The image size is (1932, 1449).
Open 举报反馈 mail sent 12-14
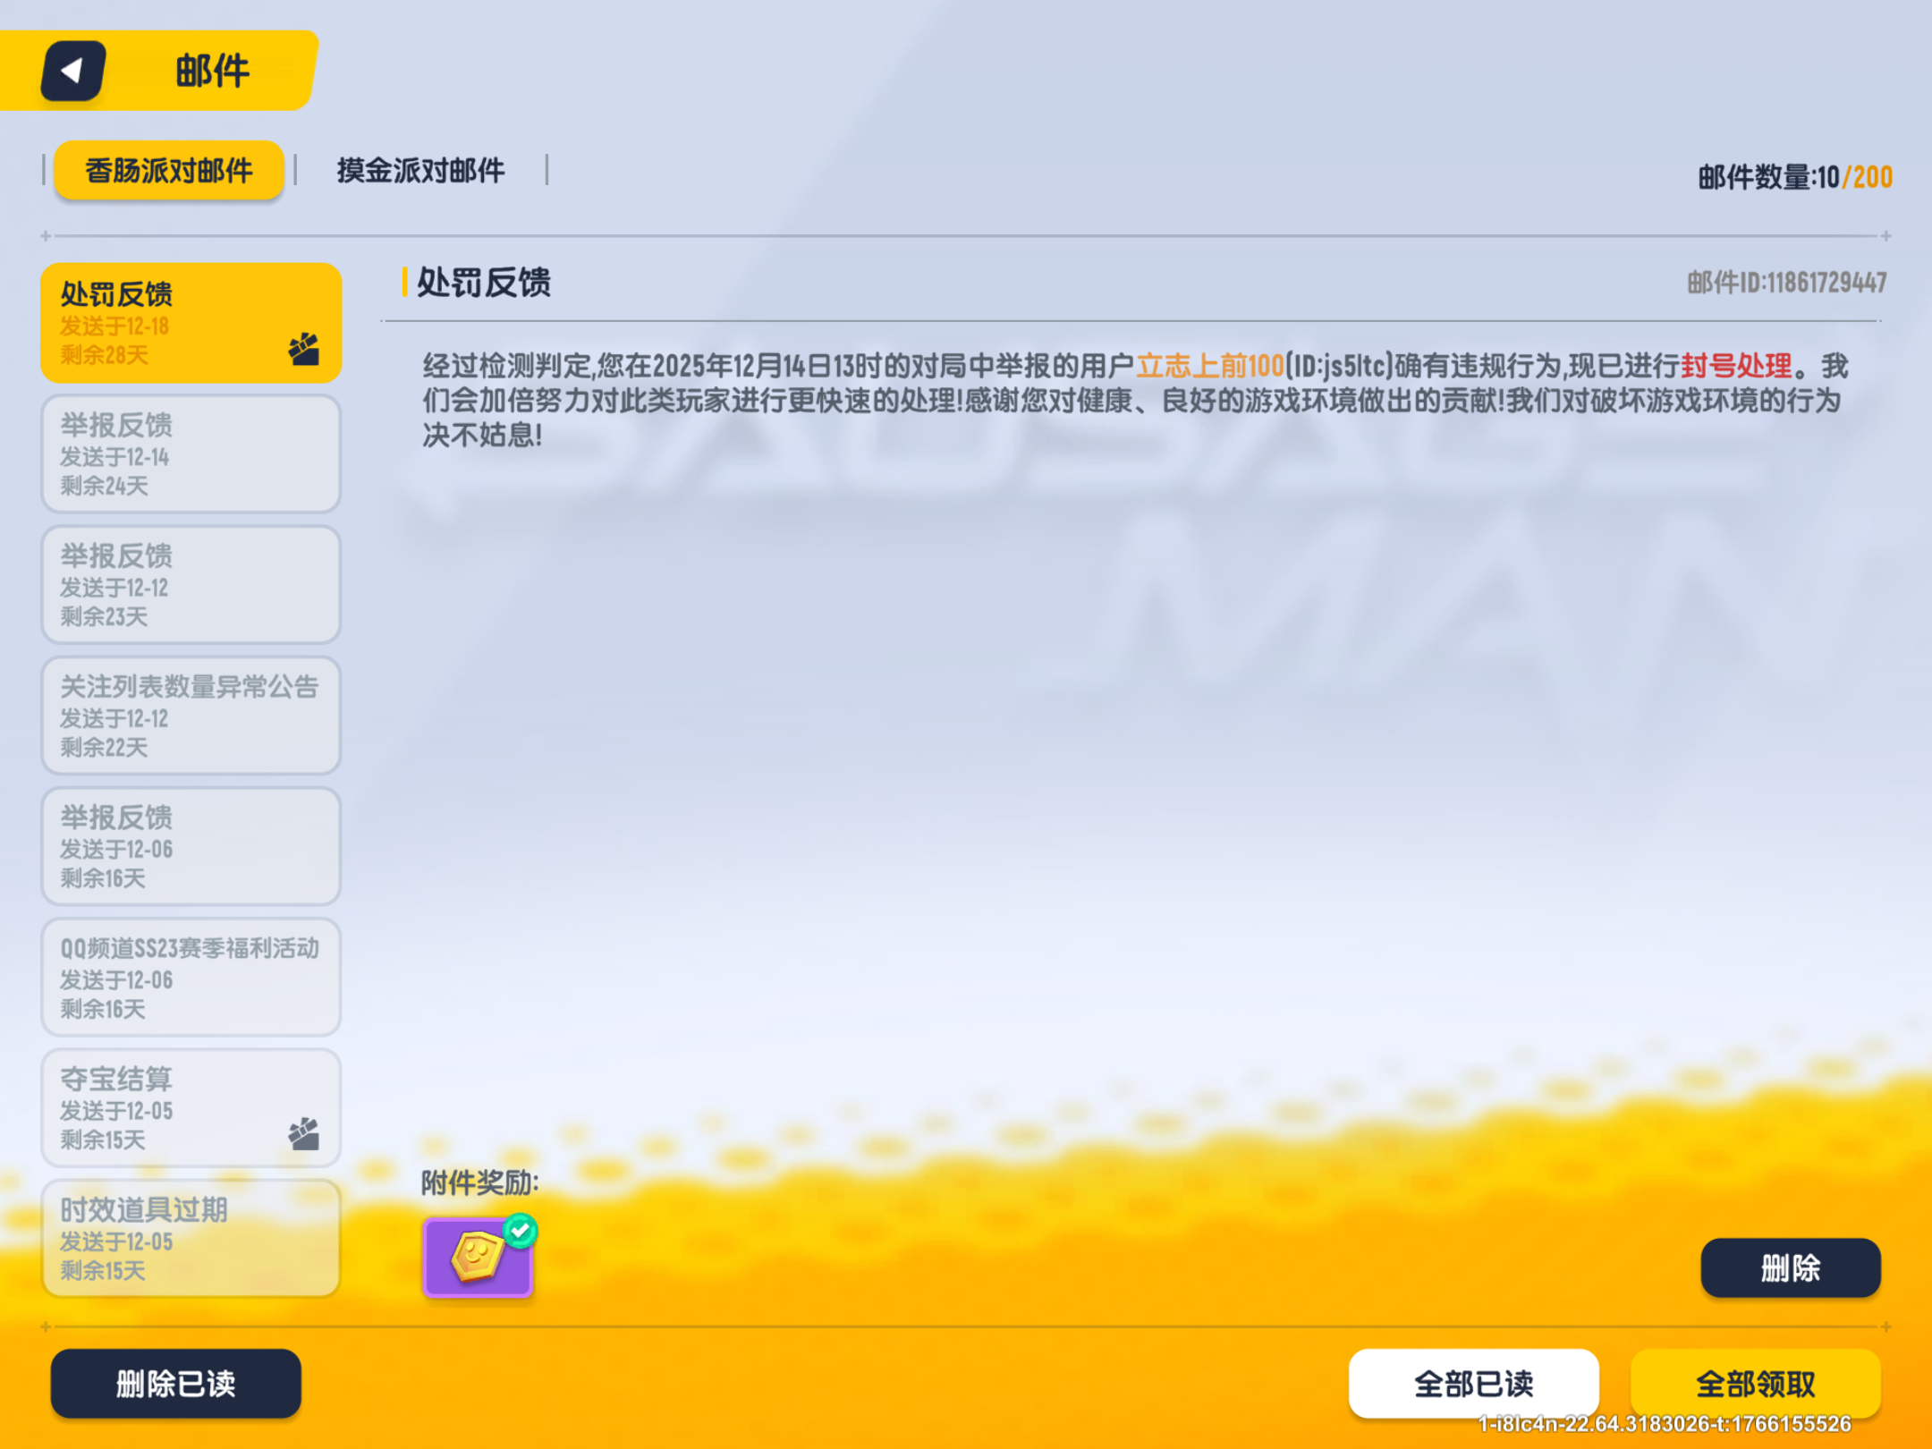[191, 454]
